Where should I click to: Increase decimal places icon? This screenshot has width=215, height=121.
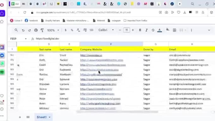click(85, 30)
